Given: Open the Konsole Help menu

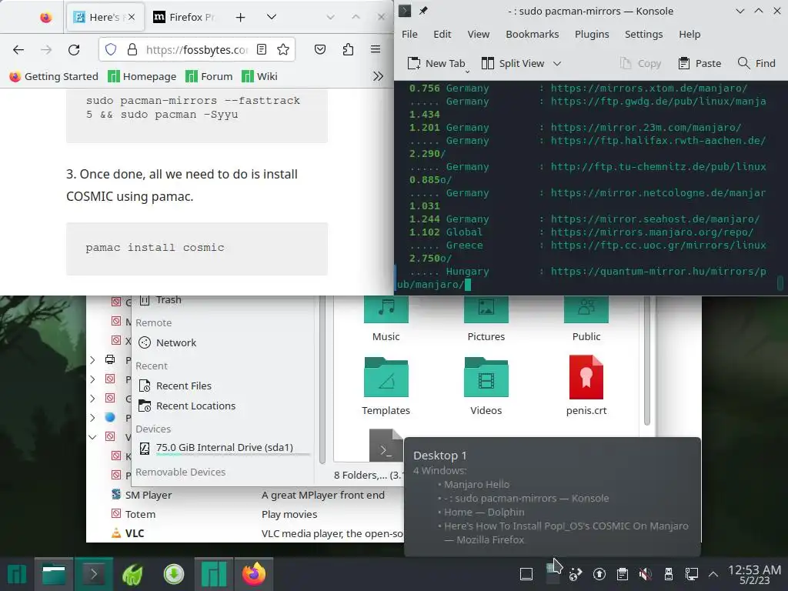Looking at the screenshot, I should click(x=689, y=34).
